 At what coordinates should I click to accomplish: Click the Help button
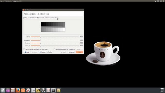point(27,52)
